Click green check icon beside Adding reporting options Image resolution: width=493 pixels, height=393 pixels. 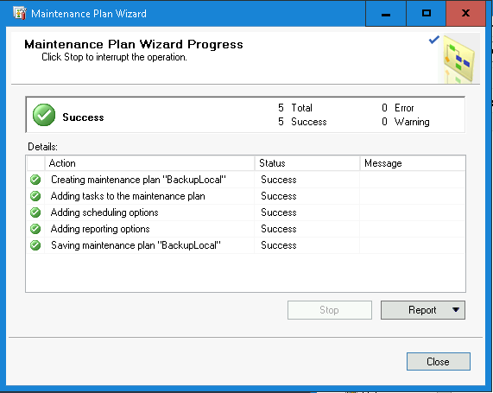(35, 229)
